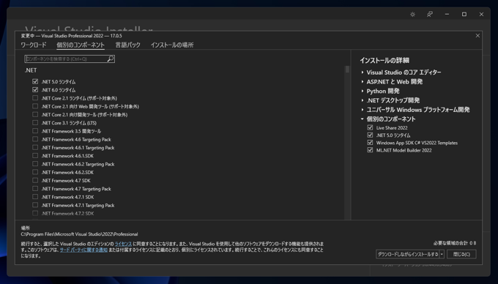Click the .NET category heading

31,70
